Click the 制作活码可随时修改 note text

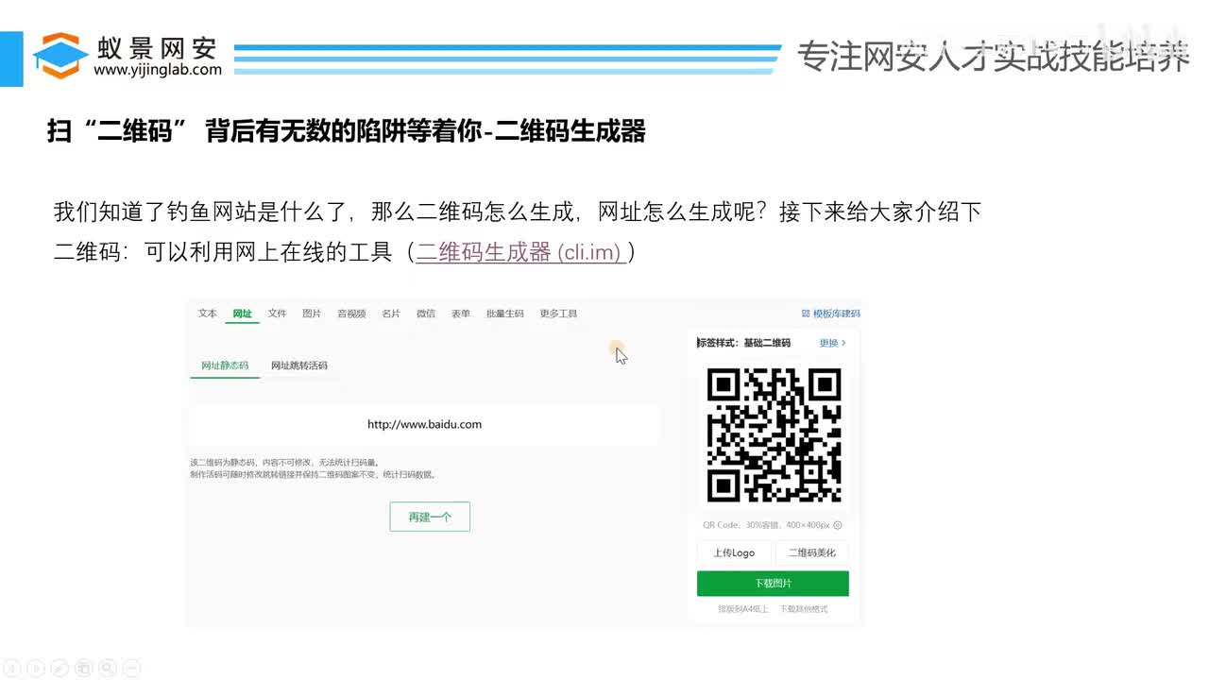point(313,474)
